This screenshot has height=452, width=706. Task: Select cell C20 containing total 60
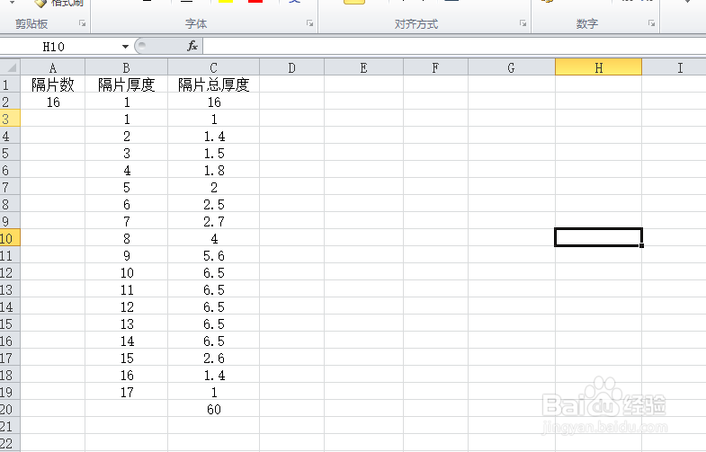(x=214, y=409)
